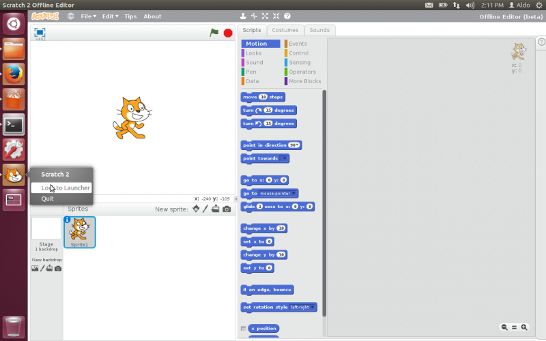This screenshot has height=341, width=546.
Task: Click the blocks palette scrollbar
Action: [x=324, y=203]
